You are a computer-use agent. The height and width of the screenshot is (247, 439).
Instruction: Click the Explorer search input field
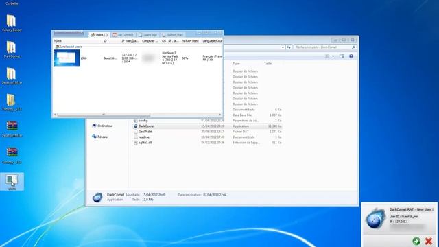click(x=322, y=47)
